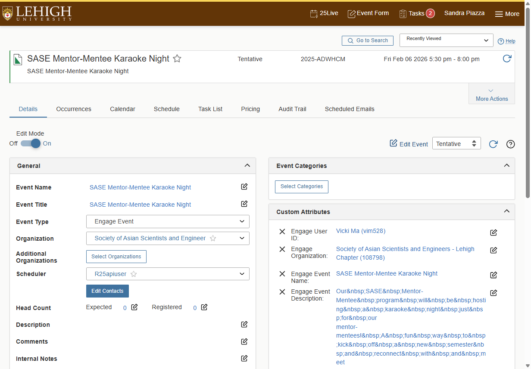Open the Audit Trail tab
The height and width of the screenshot is (369, 531).
[292, 109]
